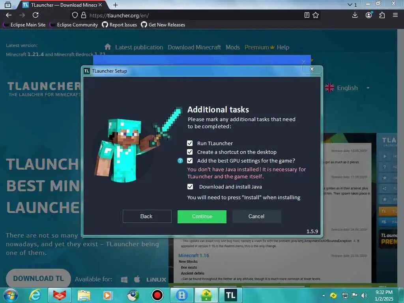Switch to the TL taskbar button

point(230,295)
